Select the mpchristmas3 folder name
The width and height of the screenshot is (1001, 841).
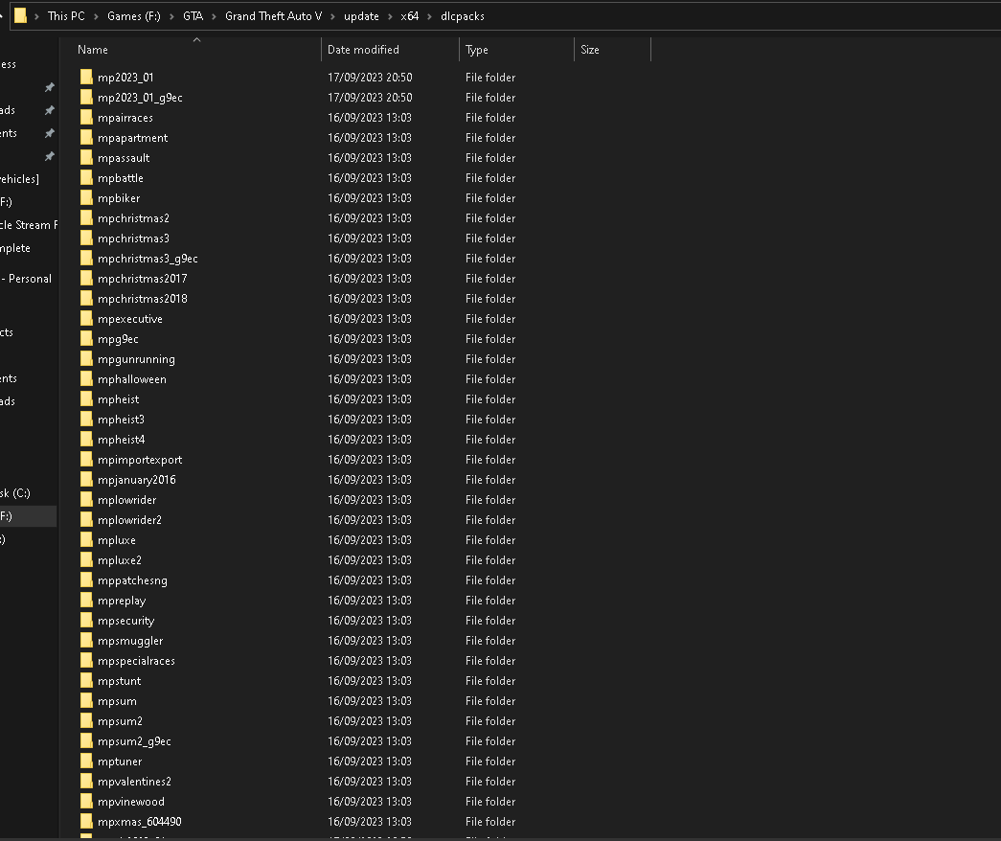click(133, 239)
